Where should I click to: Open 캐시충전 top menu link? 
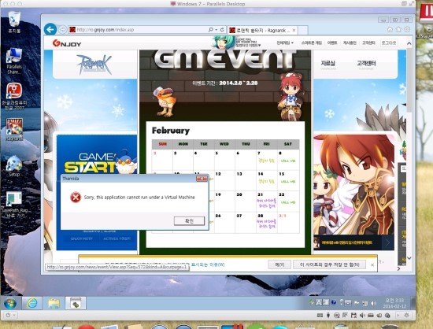click(350, 43)
